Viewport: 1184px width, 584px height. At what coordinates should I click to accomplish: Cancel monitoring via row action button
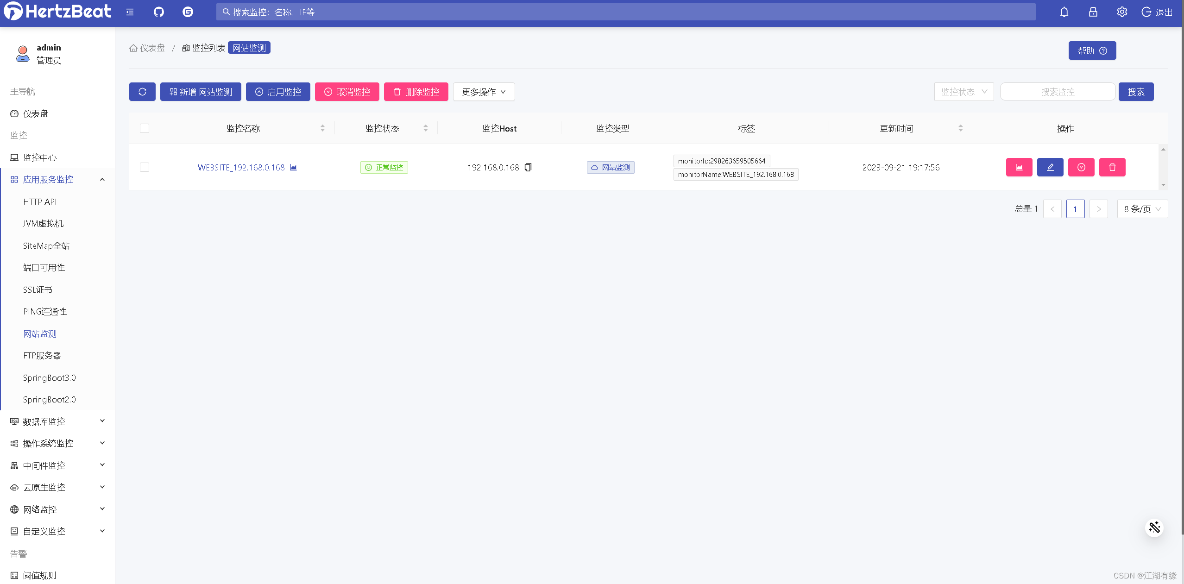pos(1081,167)
